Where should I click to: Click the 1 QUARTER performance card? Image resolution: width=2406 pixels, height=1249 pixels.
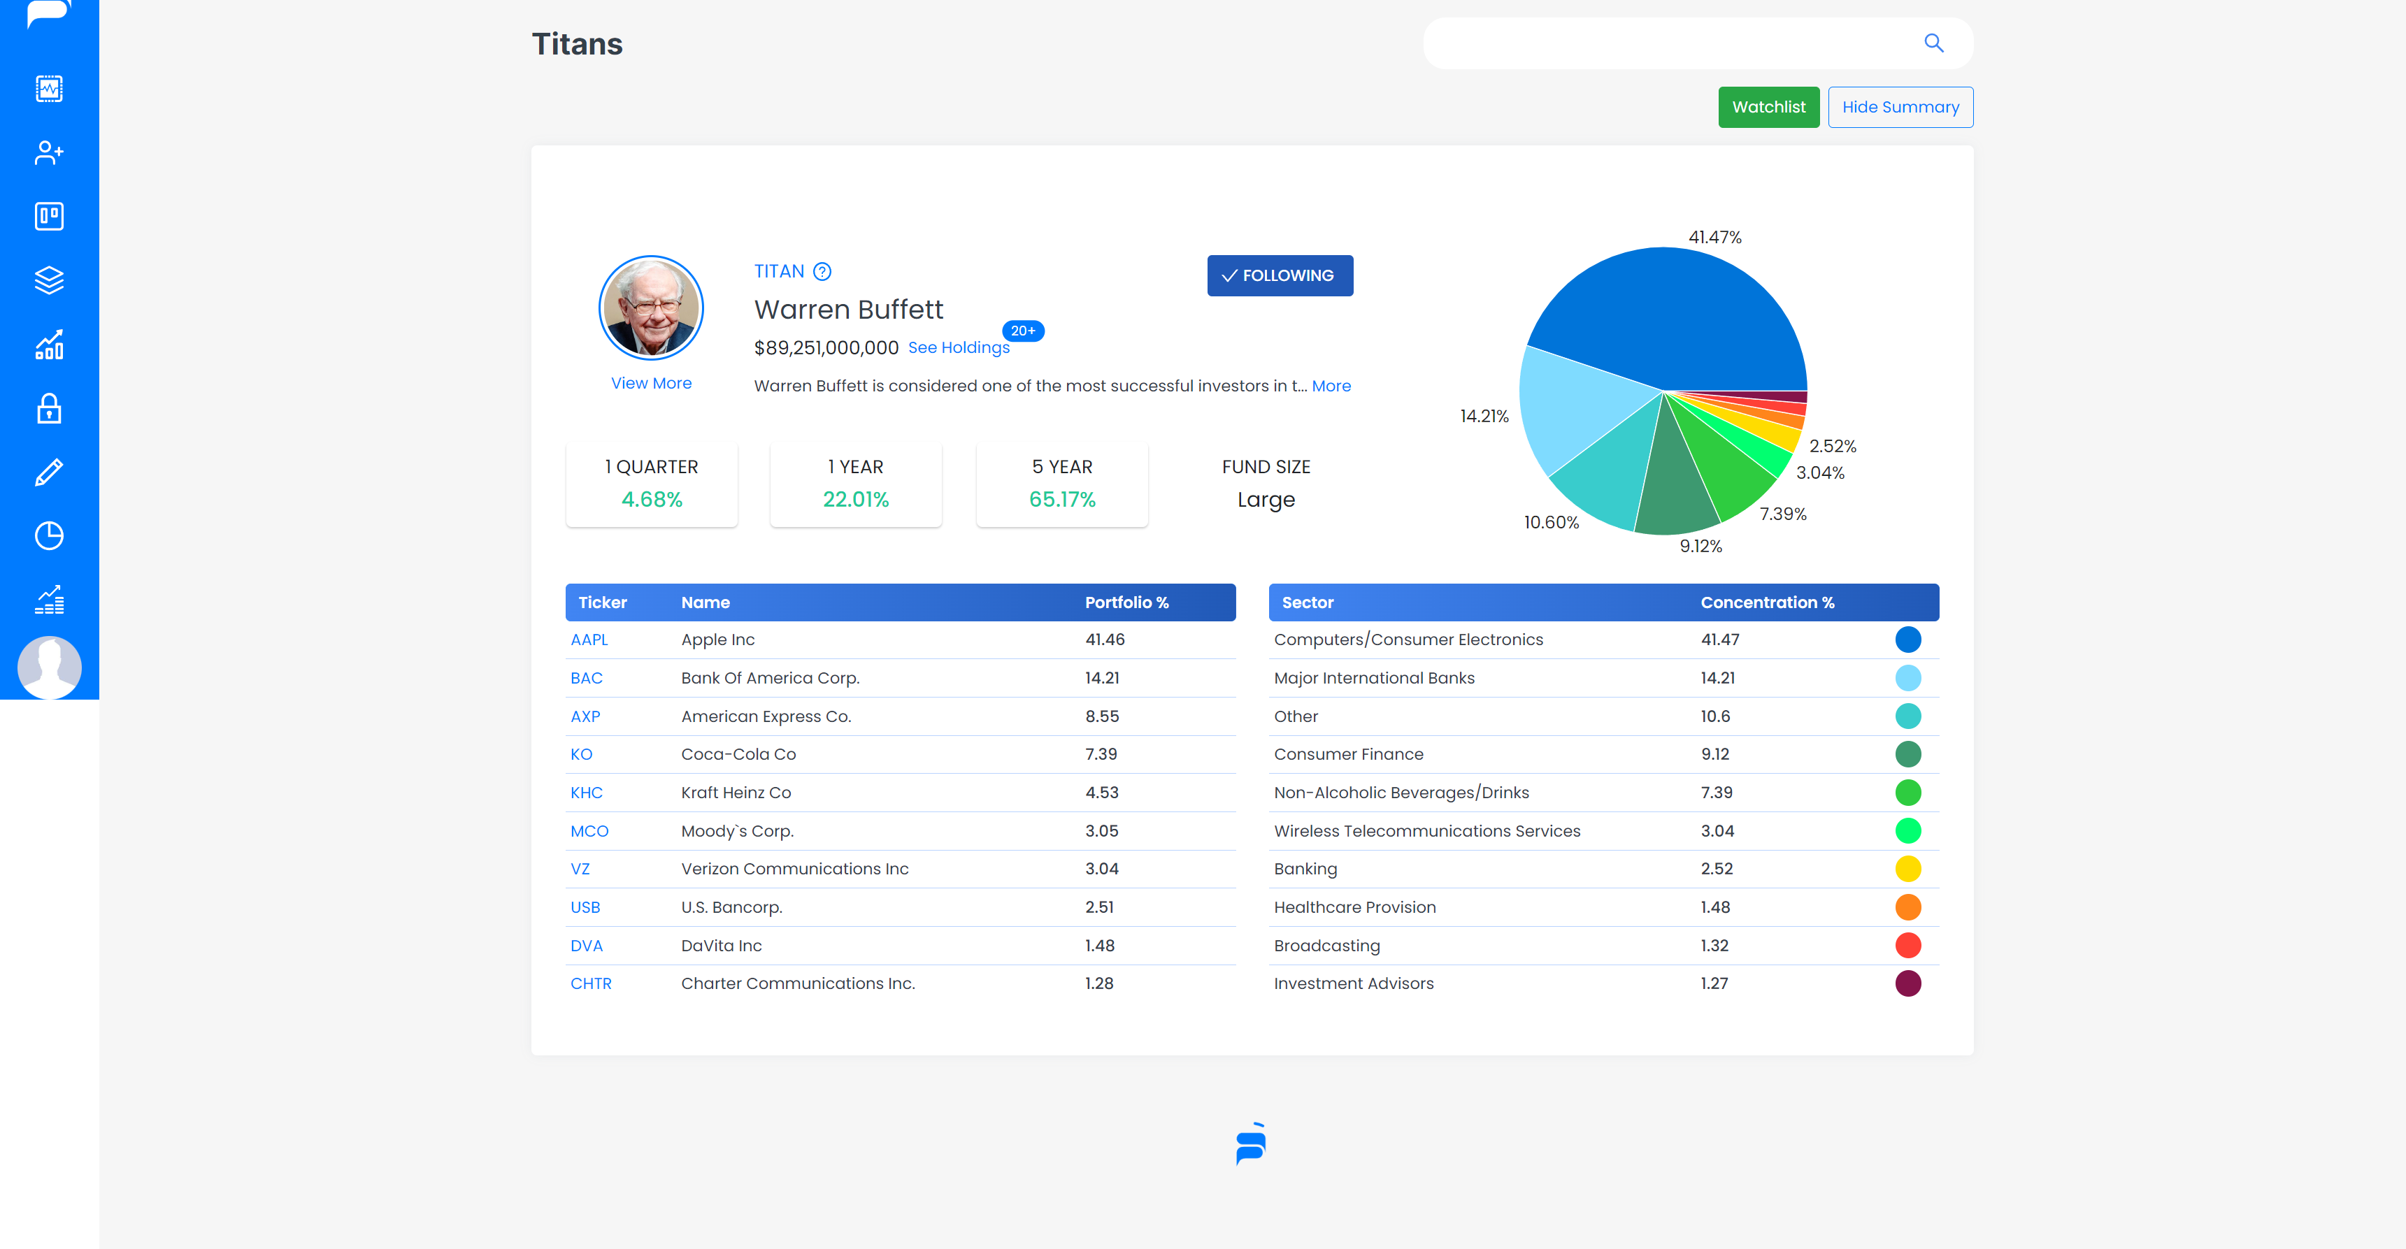point(651,484)
